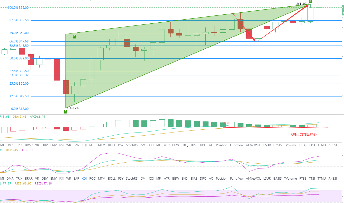This screenshot has width=344, height=203.
Task: Choose MFI tab below the KDJ chart
Action: 159,179
